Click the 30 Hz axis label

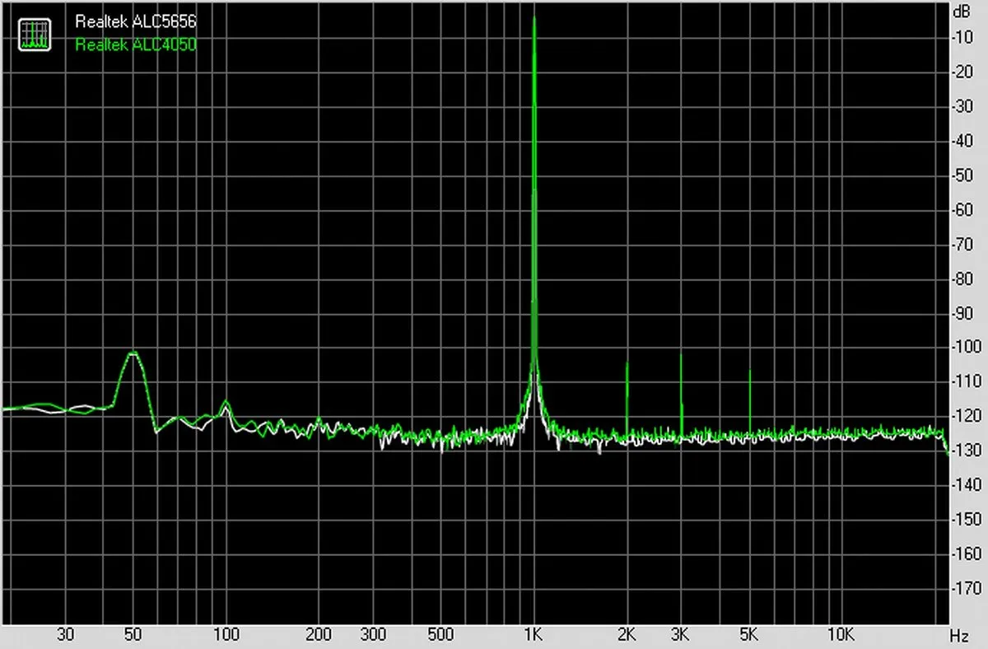[x=66, y=635]
